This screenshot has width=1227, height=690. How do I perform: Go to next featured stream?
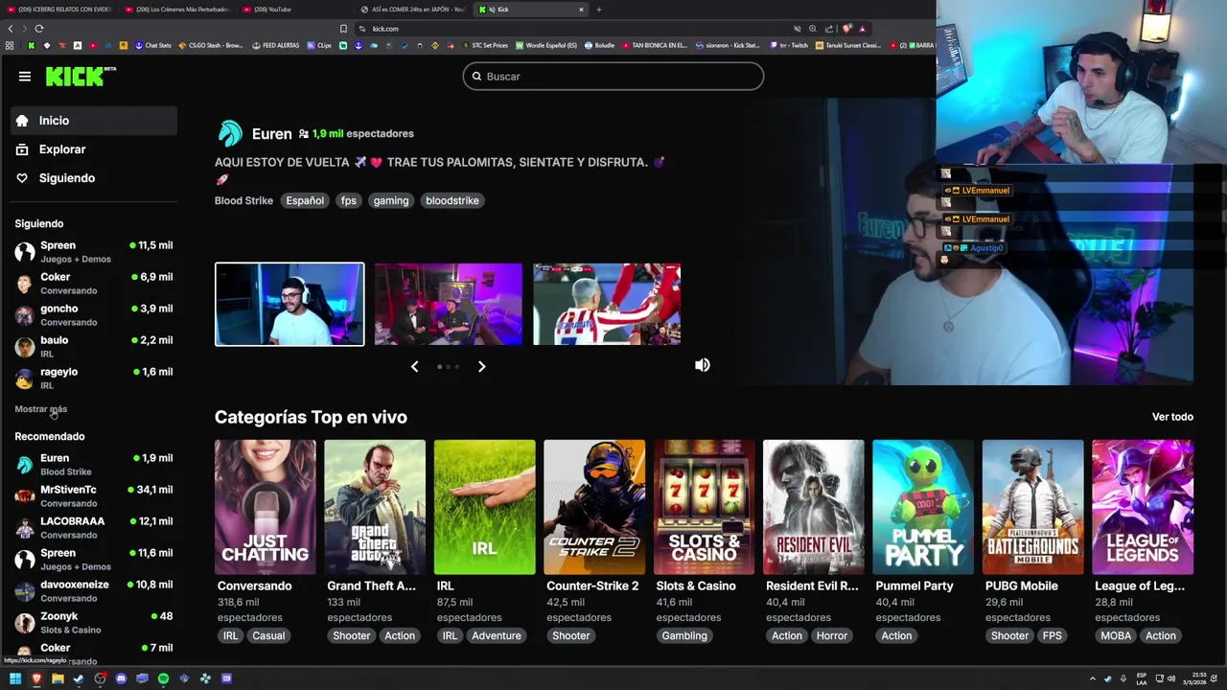tap(481, 366)
